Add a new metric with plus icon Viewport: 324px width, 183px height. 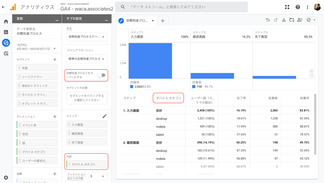pos(55,174)
